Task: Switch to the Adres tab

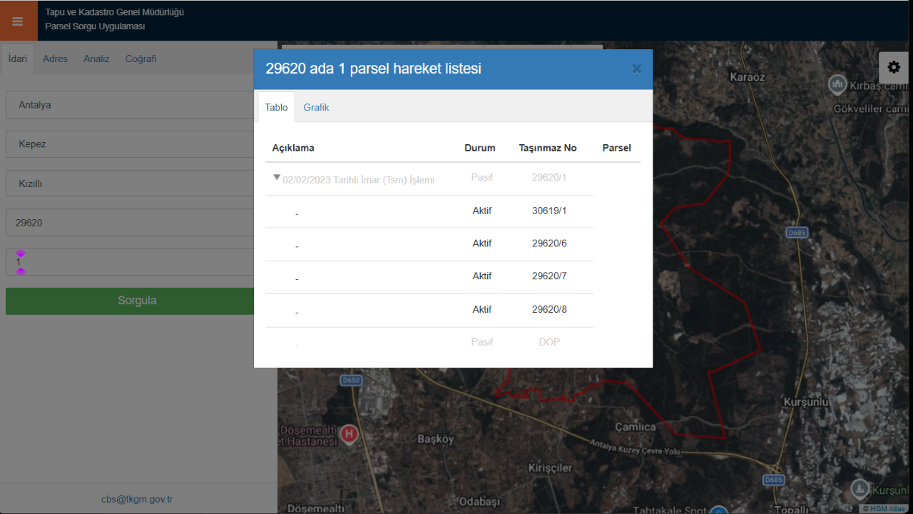Action: pyautogui.click(x=55, y=59)
